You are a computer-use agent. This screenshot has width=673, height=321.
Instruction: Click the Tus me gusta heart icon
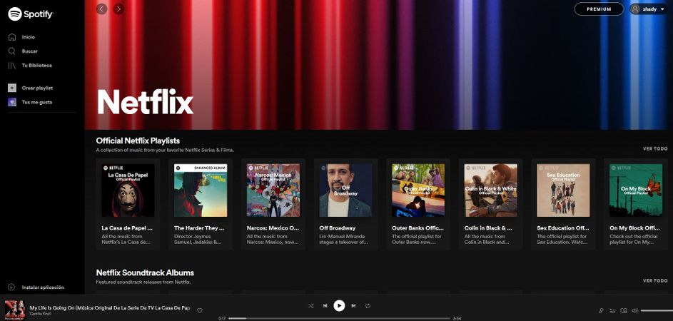coord(12,102)
